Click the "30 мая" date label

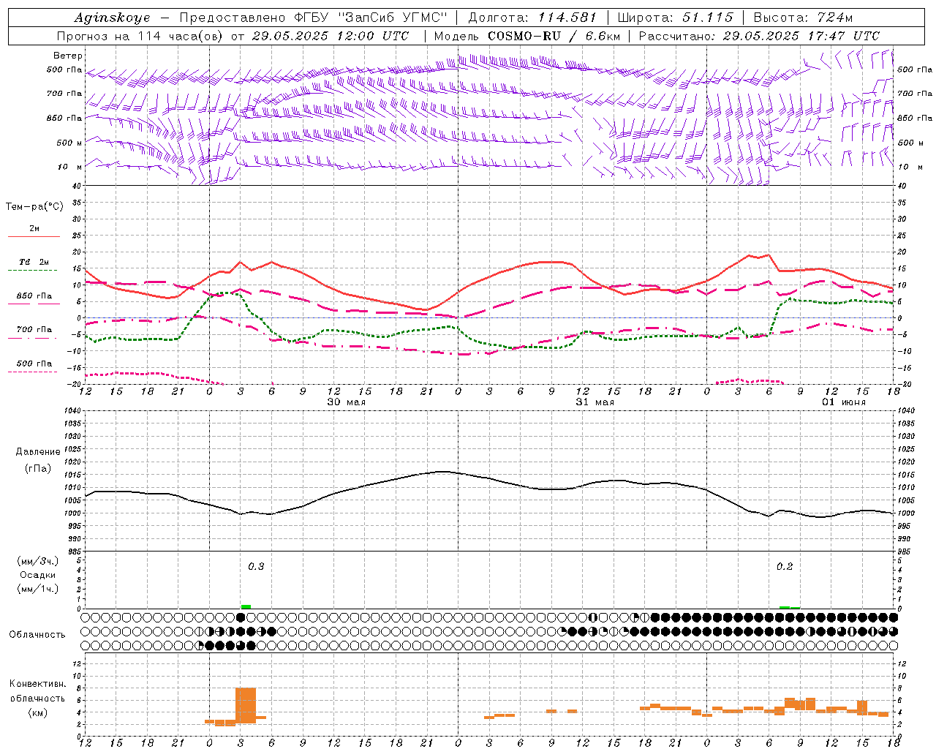click(x=346, y=402)
